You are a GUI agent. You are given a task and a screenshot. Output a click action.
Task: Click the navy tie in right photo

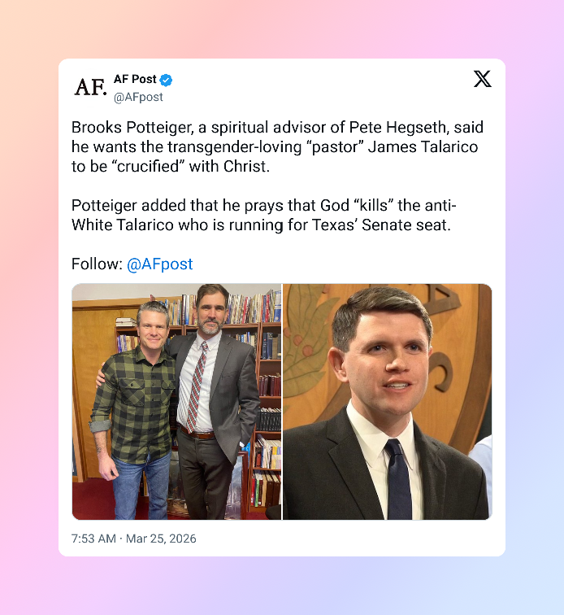398,479
